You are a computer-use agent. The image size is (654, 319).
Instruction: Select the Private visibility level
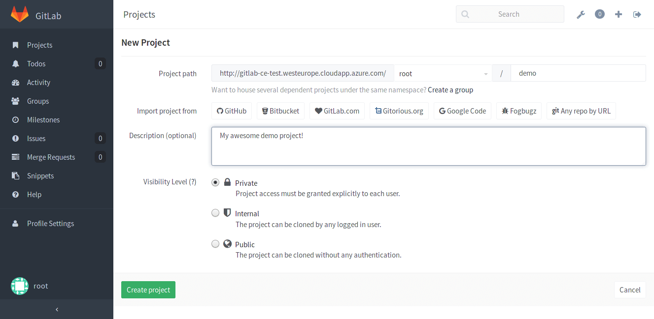point(215,182)
